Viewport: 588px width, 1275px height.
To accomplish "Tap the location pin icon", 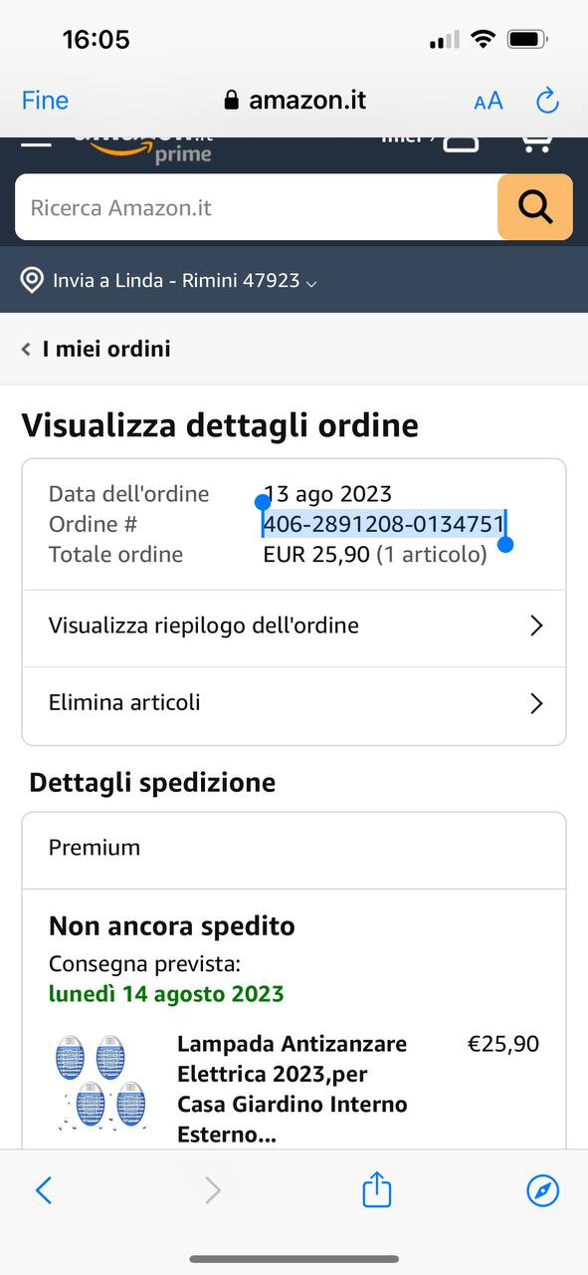I will 32,280.
